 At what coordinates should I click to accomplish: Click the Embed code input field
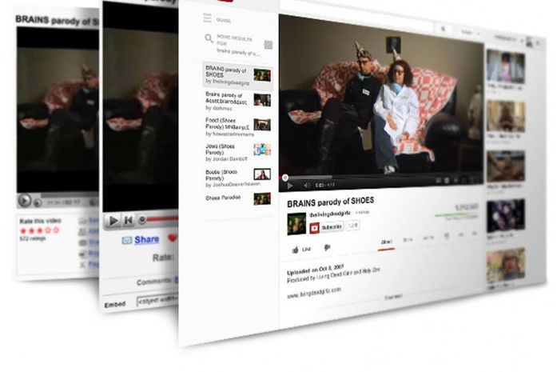click(157, 302)
